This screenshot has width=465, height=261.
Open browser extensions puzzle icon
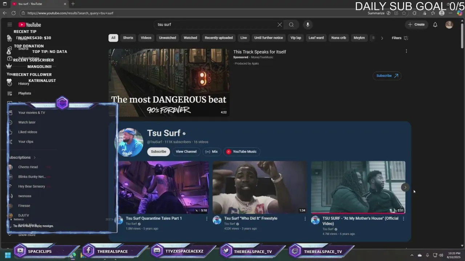tap(415, 13)
